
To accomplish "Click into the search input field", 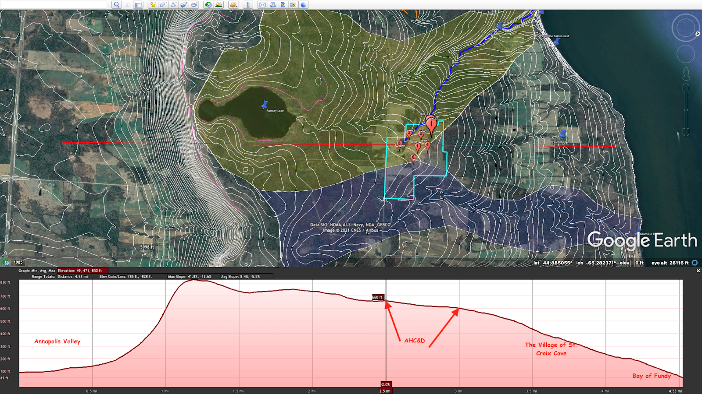I will [x=54, y=4].
